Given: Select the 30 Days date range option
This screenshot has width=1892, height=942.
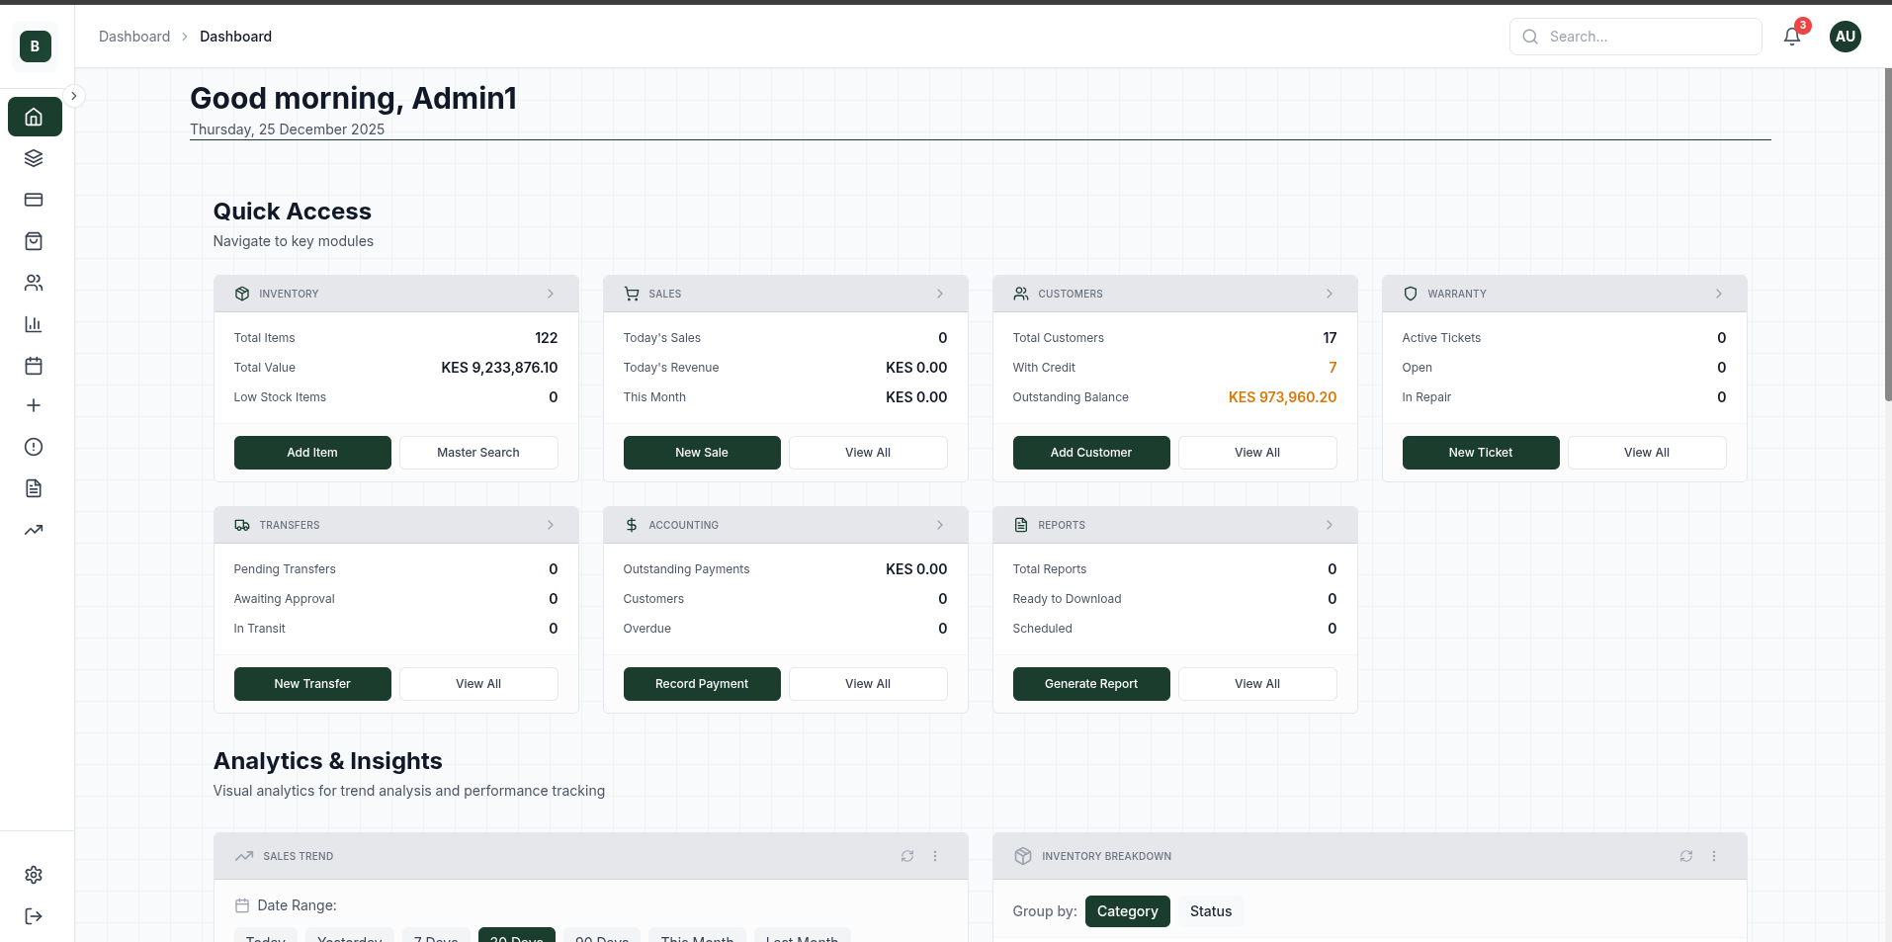Looking at the screenshot, I should point(516,937).
